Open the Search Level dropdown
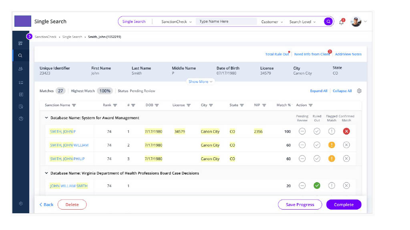 click(x=303, y=22)
